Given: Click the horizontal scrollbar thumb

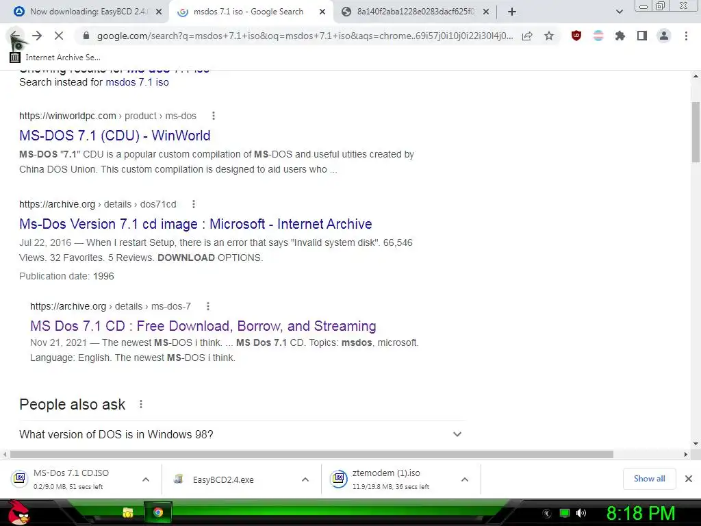Looking at the screenshot, I should click(x=311, y=455).
